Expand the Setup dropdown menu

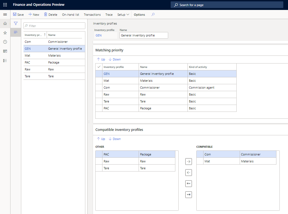click(x=123, y=15)
